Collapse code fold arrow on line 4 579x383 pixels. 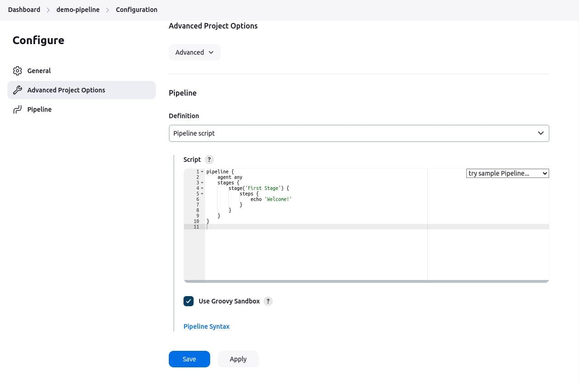202,188
